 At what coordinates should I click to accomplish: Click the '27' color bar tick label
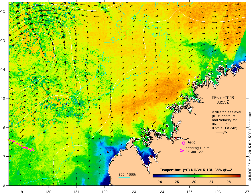click(x=211, y=182)
